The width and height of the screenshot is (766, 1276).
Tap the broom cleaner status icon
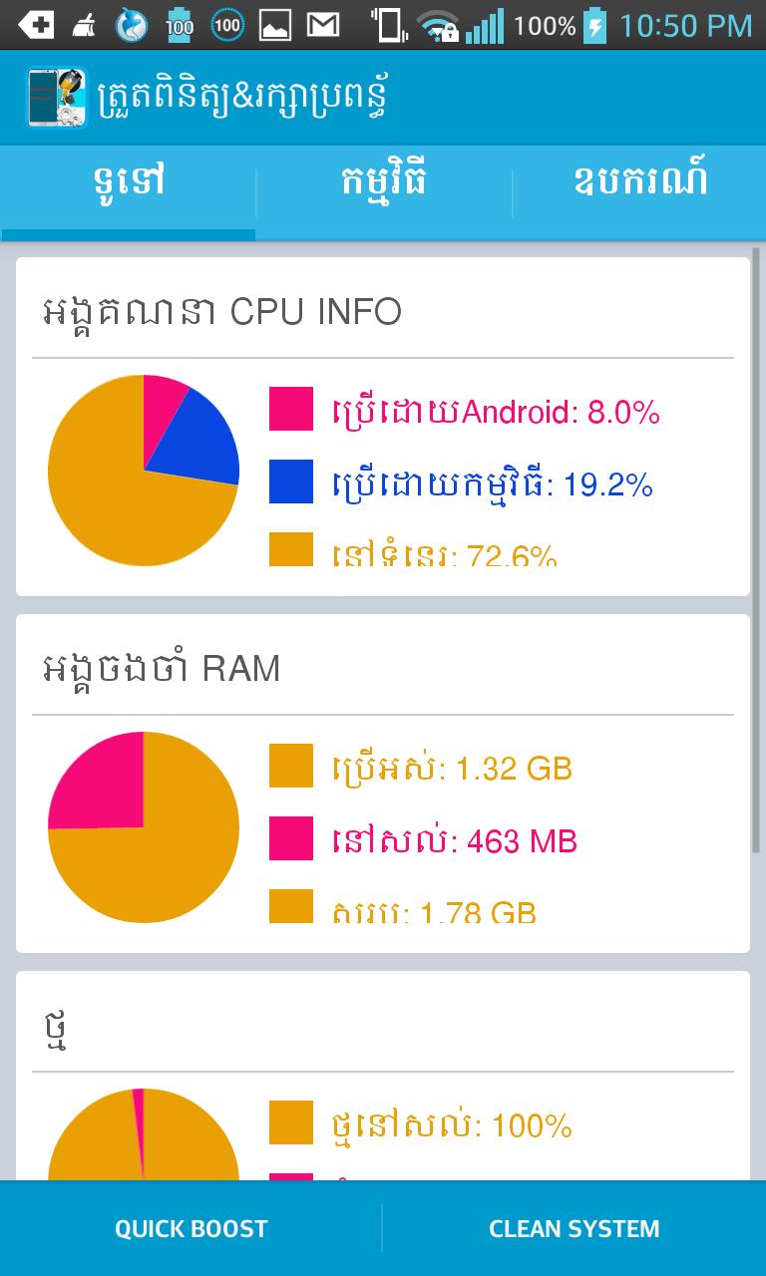85,25
